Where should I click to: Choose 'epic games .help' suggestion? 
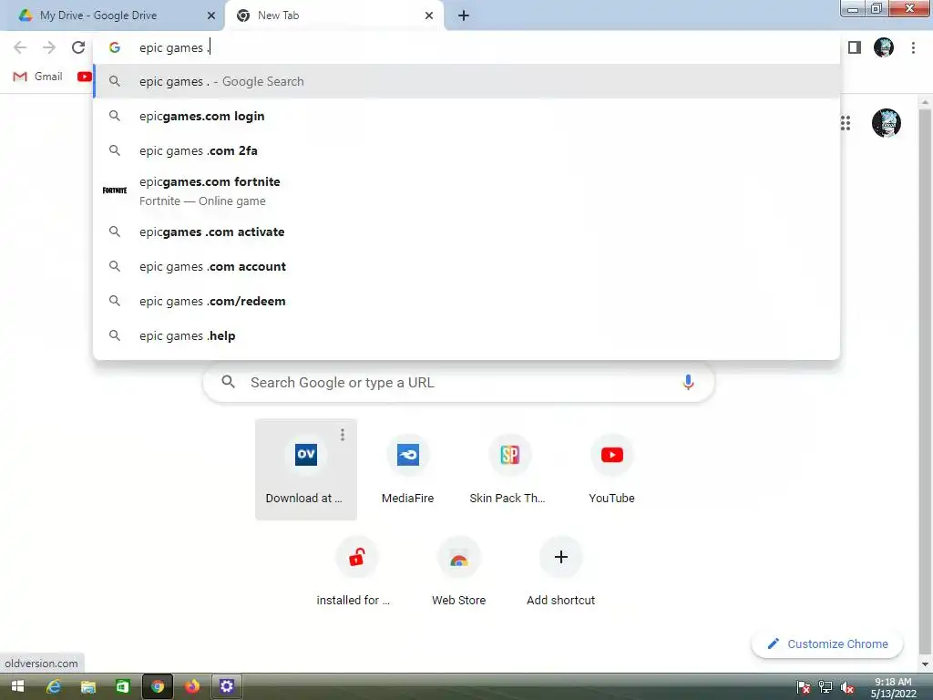[x=466, y=335]
